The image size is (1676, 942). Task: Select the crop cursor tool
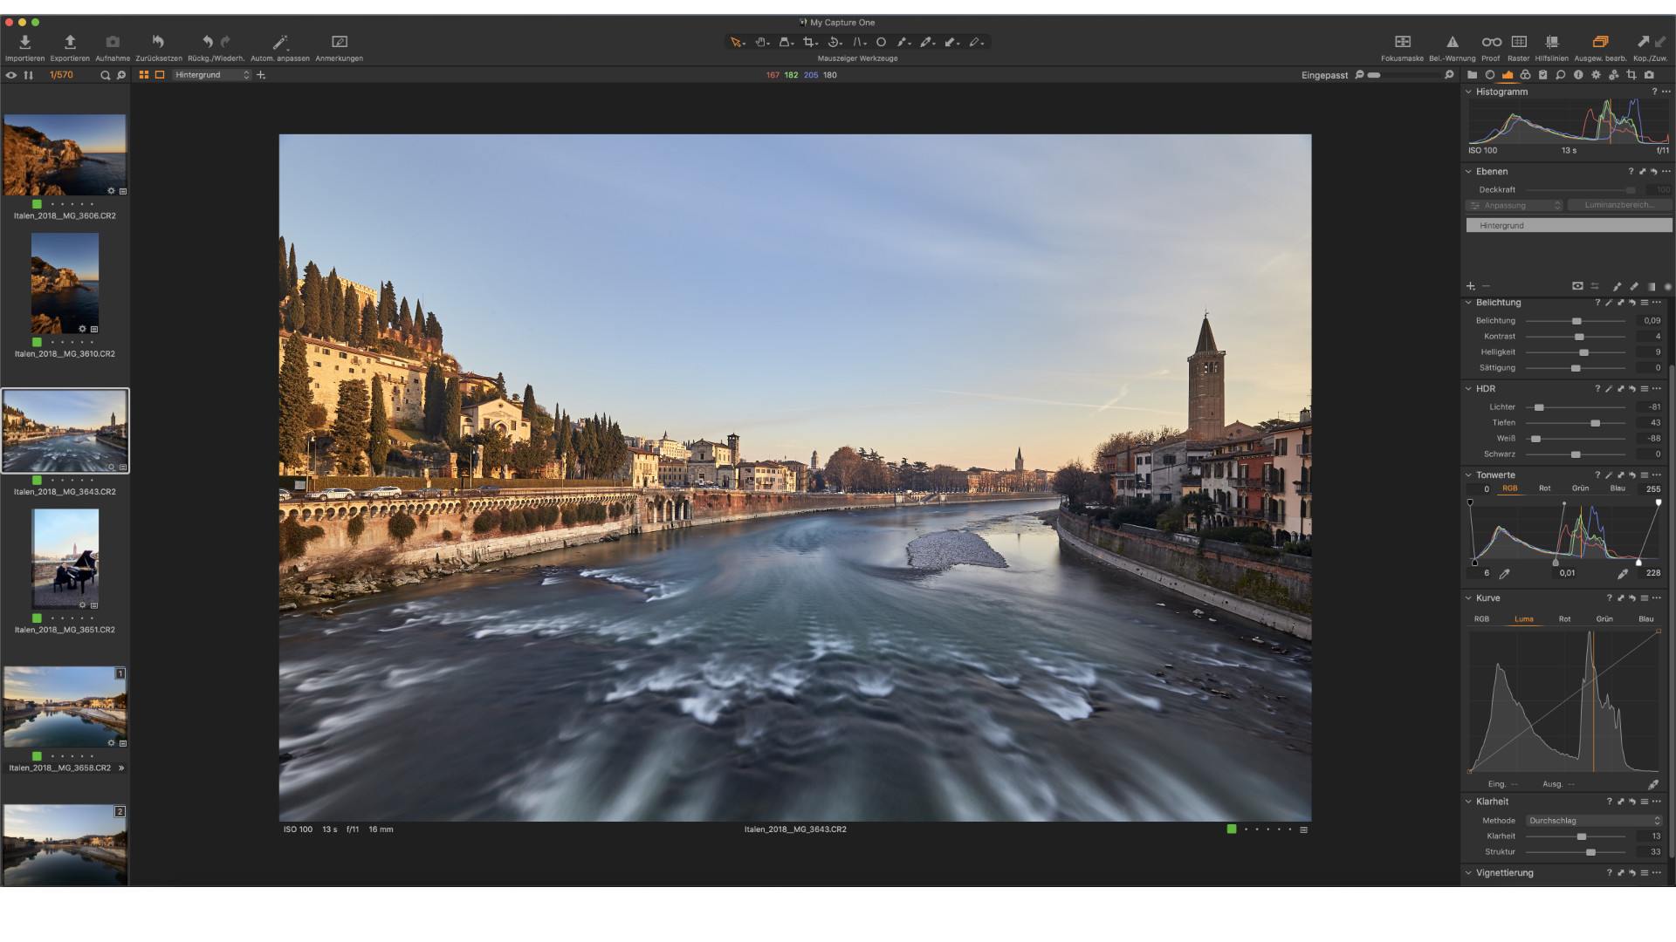tap(809, 42)
